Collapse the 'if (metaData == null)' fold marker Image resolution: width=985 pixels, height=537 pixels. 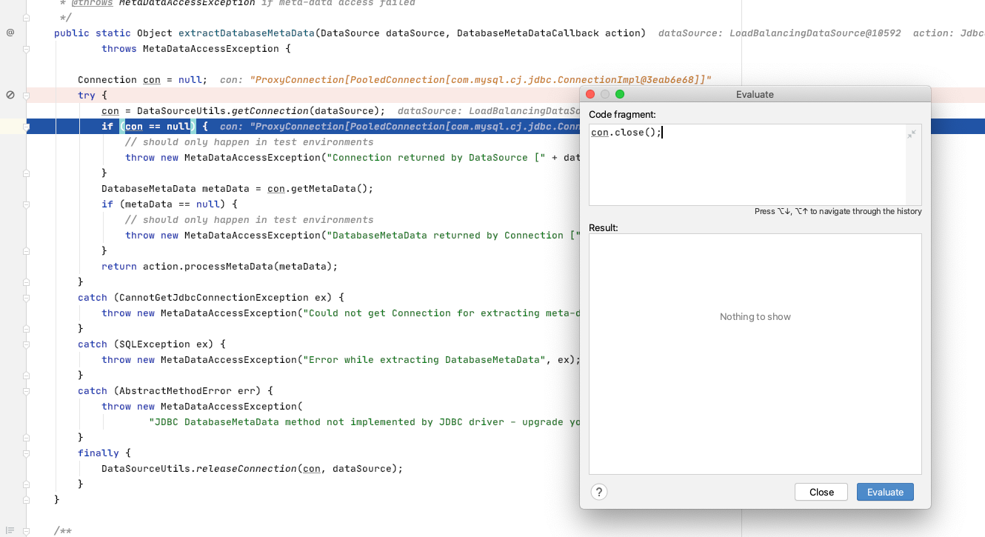click(26, 204)
